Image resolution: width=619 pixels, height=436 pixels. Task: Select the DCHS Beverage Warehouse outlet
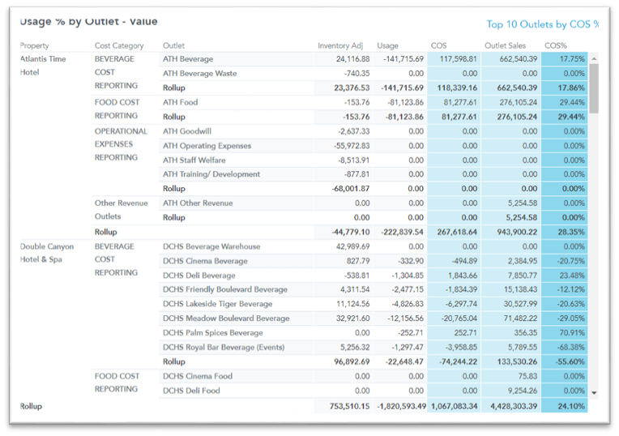coord(211,246)
